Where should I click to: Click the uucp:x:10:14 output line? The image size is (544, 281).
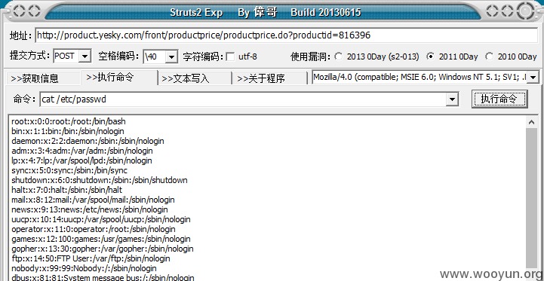[x=101, y=219]
